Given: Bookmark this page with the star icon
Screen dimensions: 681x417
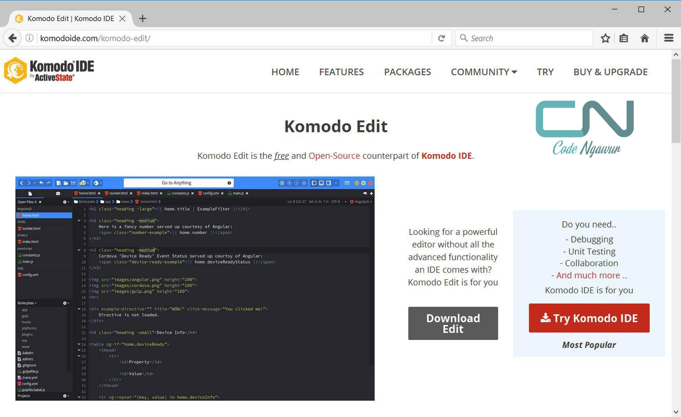Looking at the screenshot, I should (x=605, y=38).
